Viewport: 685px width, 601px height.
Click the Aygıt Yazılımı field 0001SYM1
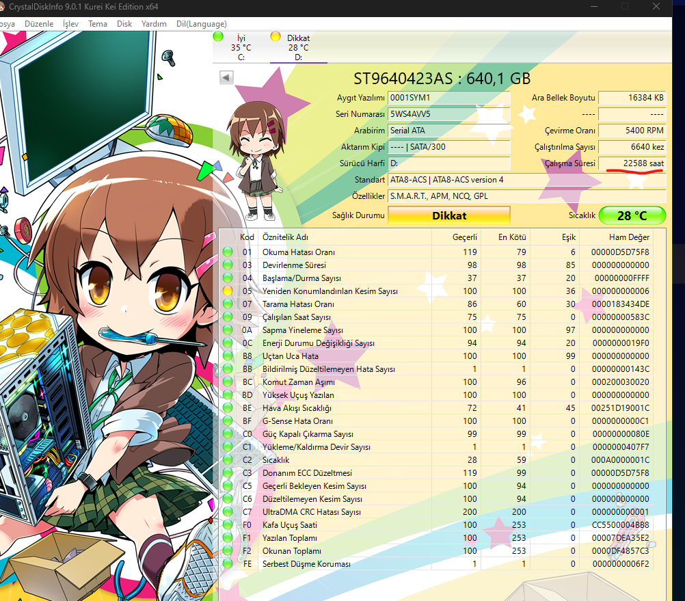pyautogui.click(x=449, y=98)
